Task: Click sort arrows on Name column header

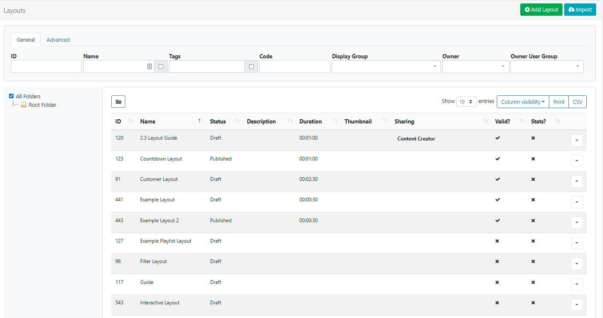Action: tap(200, 122)
